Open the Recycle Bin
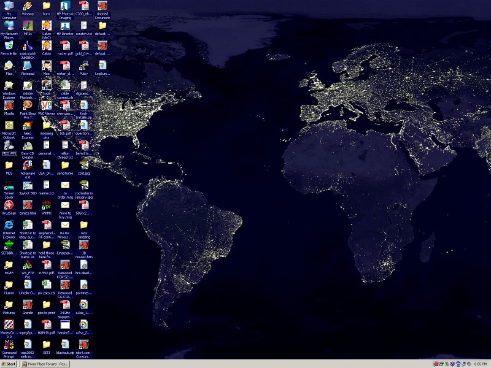 click(x=9, y=46)
